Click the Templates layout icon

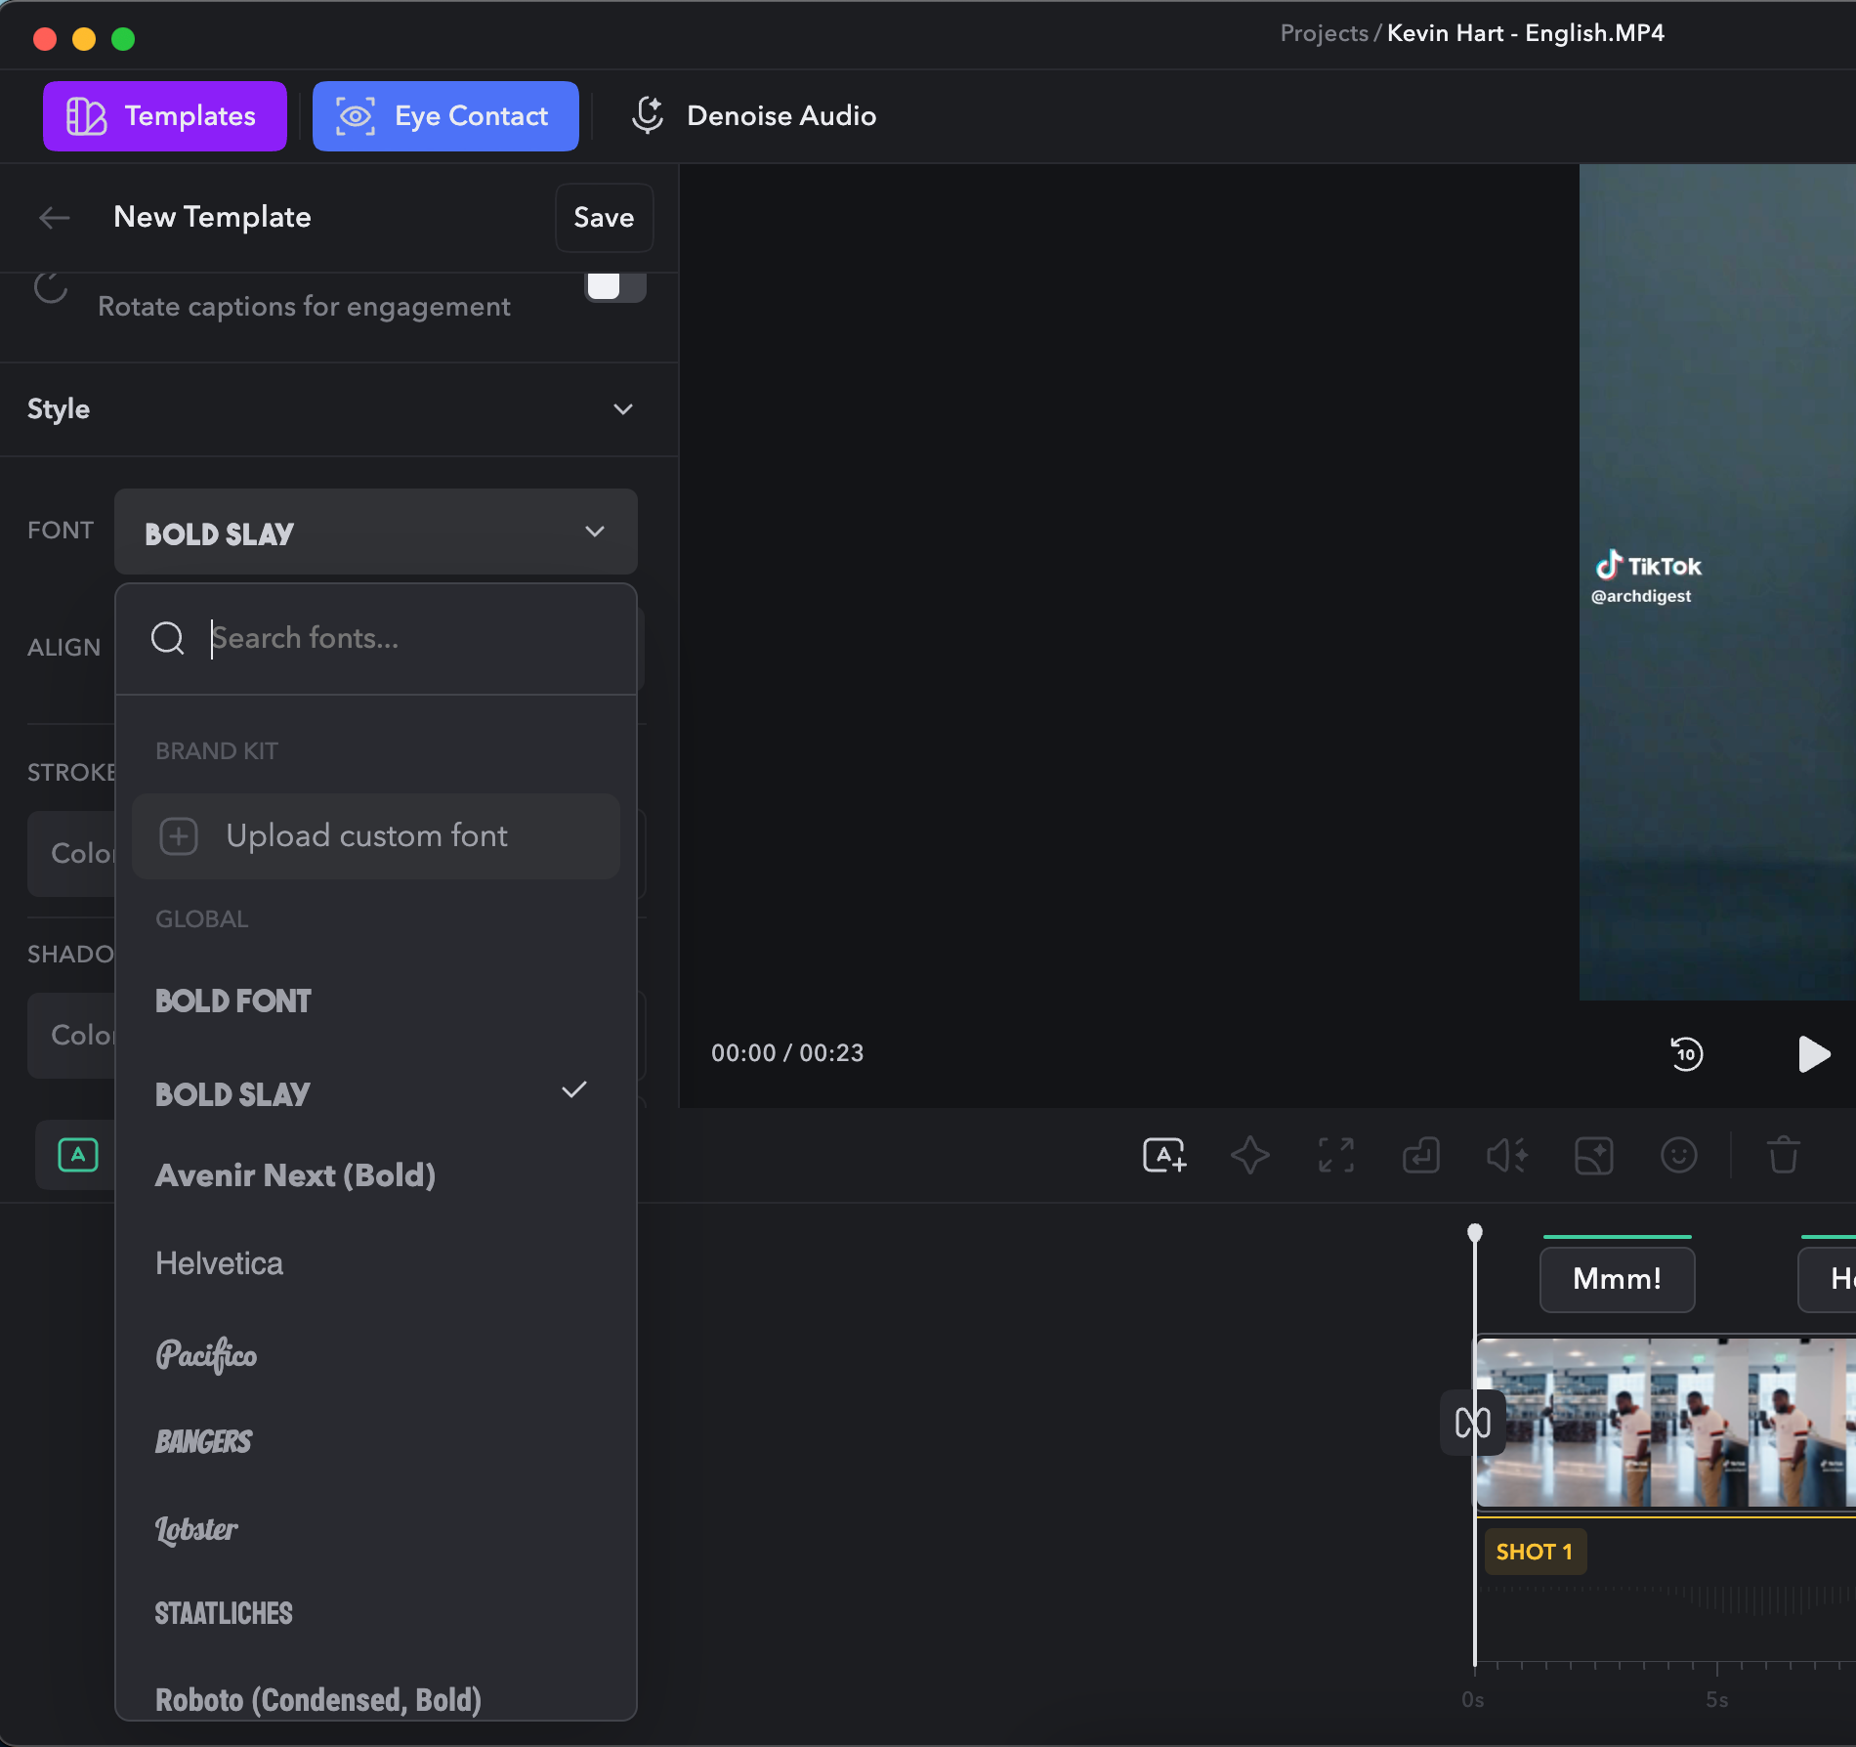86,116
